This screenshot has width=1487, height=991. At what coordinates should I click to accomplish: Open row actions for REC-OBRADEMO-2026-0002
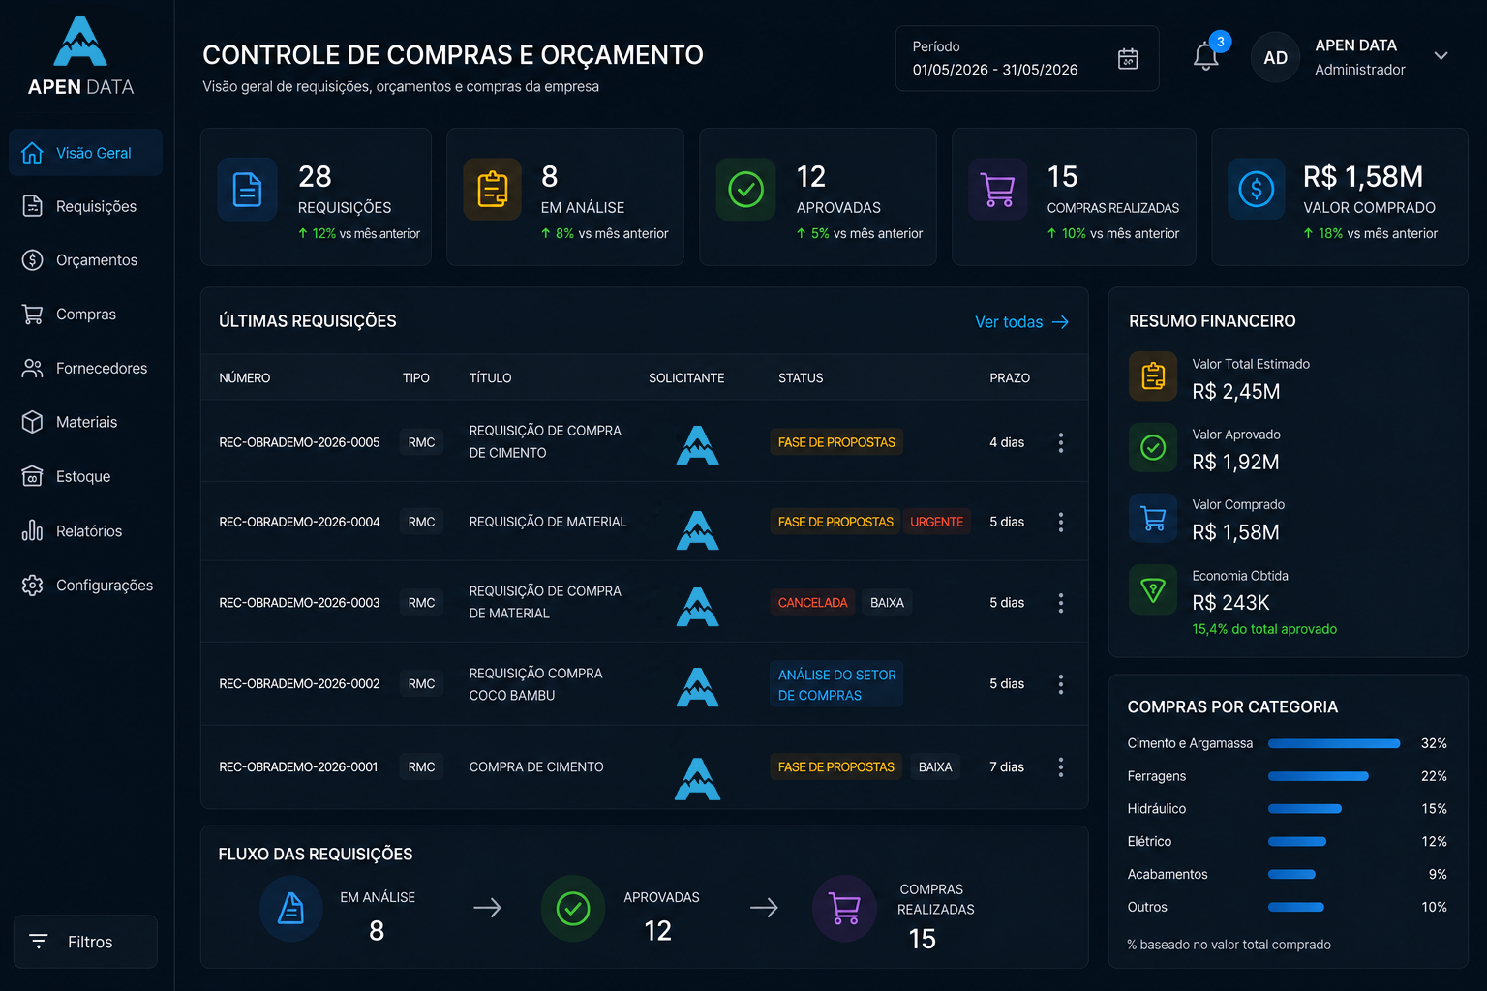point(1061,684)
